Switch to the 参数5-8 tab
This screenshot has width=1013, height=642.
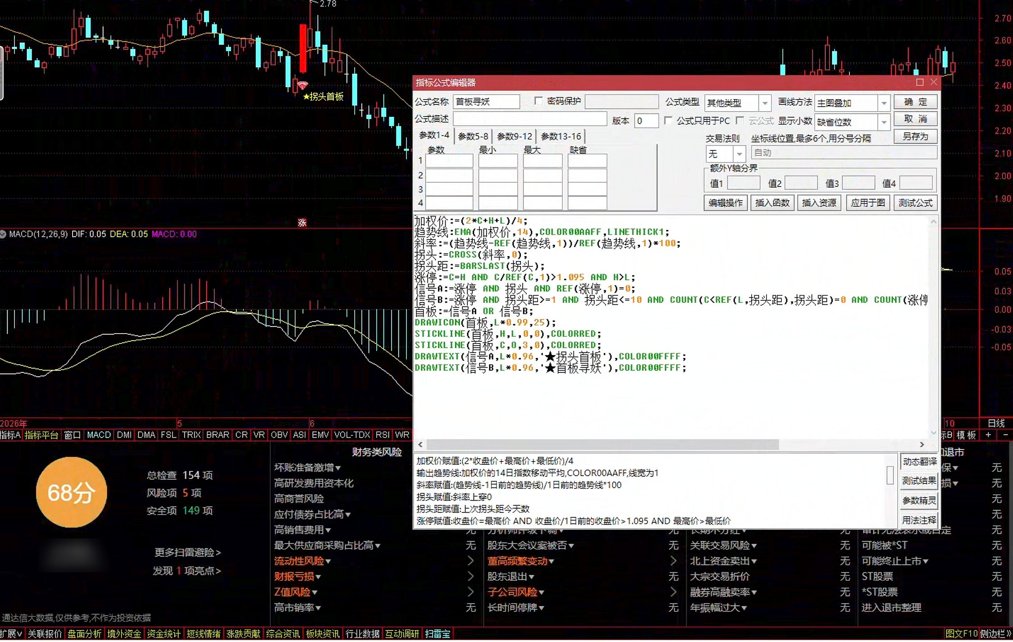[473, 136]
